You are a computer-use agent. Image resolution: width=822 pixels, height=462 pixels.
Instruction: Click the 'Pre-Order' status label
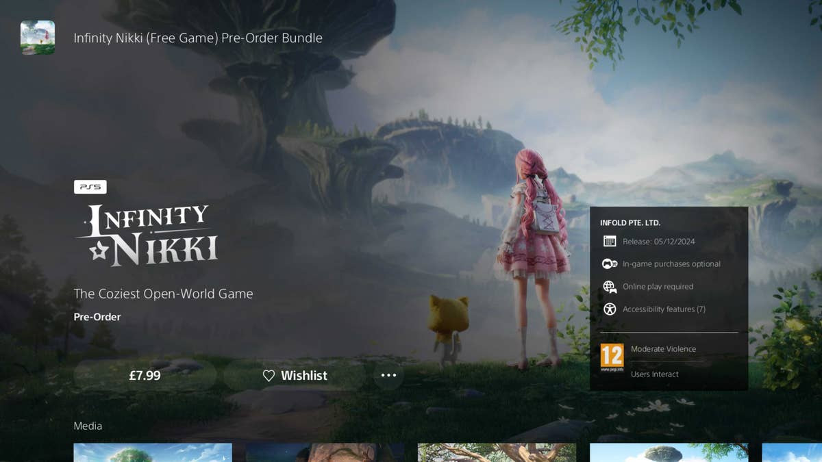pos(97,317)
